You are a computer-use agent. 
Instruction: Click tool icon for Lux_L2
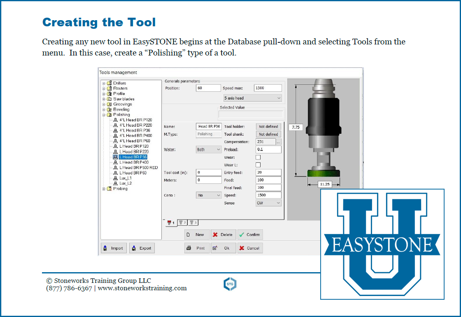tap(116, 183)
